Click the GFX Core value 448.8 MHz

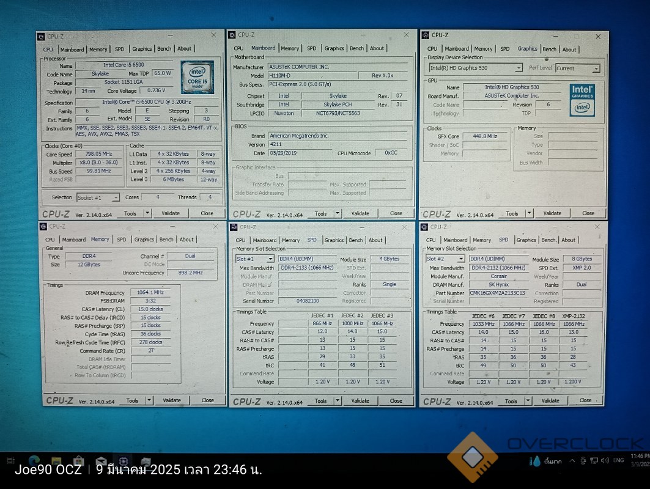tap(485, 136)
